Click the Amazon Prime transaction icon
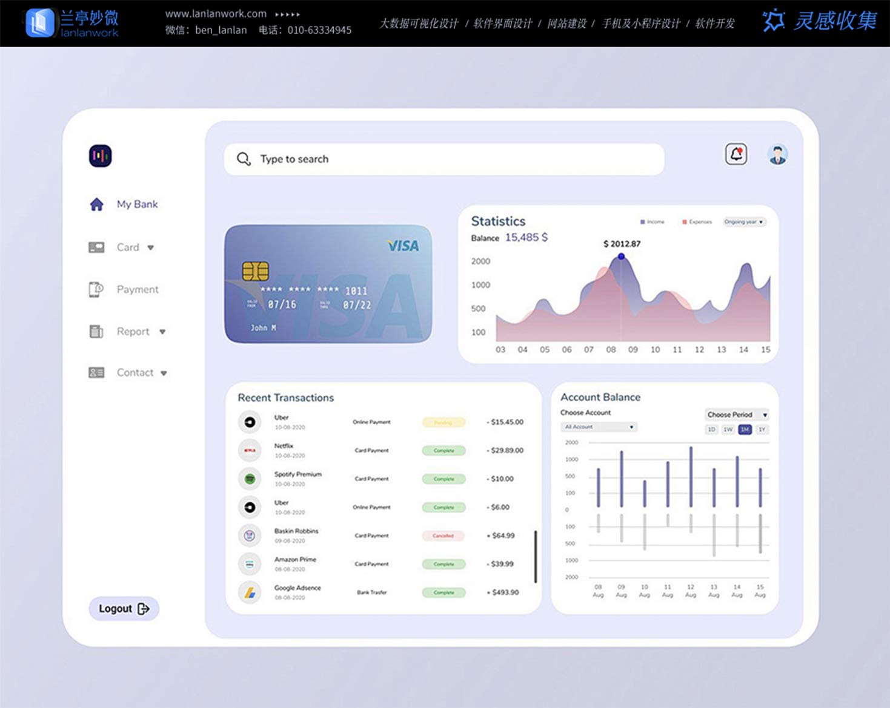 250,564
